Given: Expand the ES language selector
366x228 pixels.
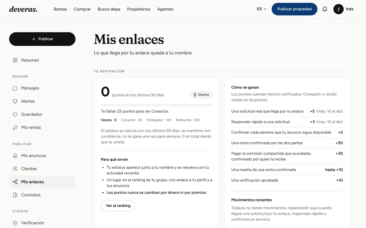Looking at the screenshot, I should [x=262, y=9].
